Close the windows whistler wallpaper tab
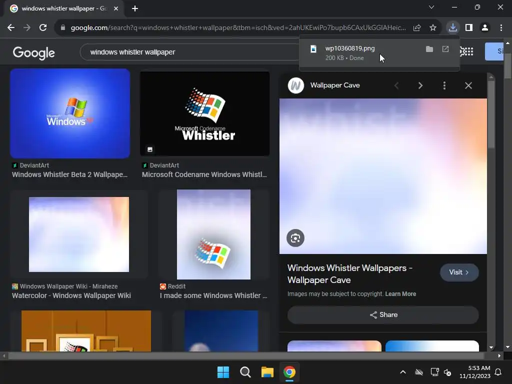 pyautogui.click(x=116, y=8)
